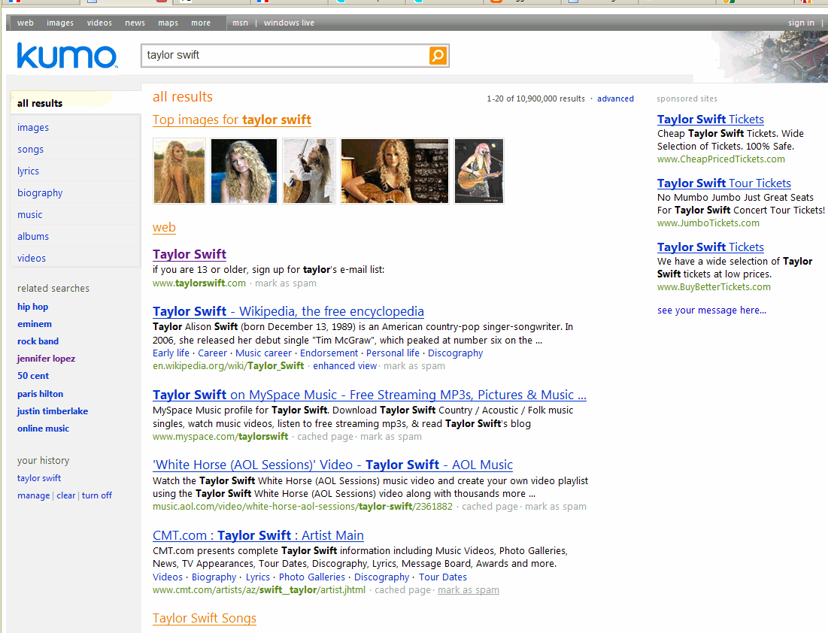Click sign in at top right
The image size is (828, 633).
pos(801,23)
